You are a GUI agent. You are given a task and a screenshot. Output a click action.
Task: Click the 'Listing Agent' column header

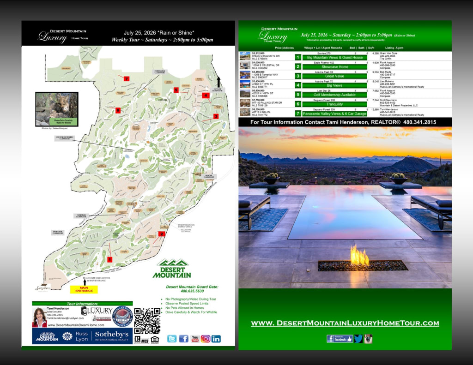click(x=394, y=48)
